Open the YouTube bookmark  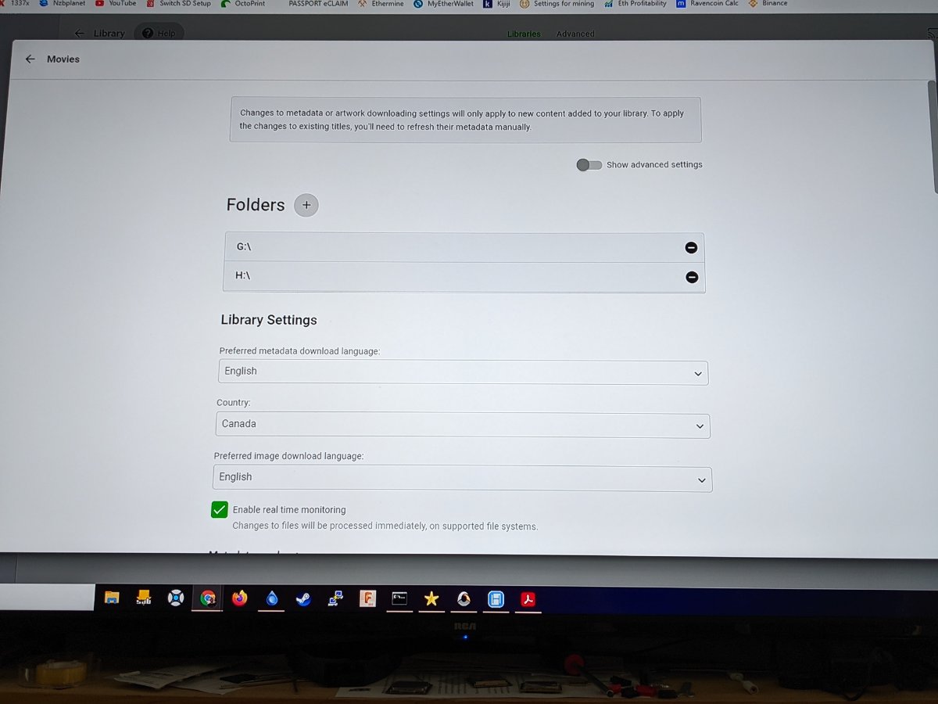click(116, 4)
